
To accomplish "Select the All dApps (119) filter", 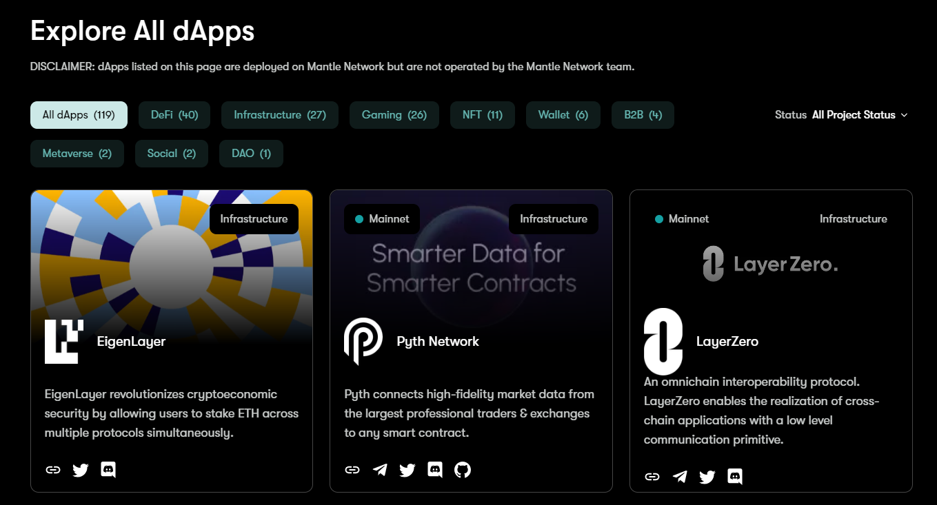I will tap(79, 115).
